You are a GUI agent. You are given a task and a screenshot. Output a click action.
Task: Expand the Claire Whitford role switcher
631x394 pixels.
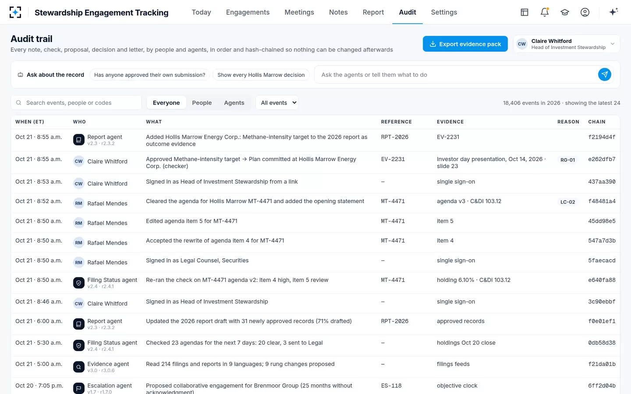[567, 44]
